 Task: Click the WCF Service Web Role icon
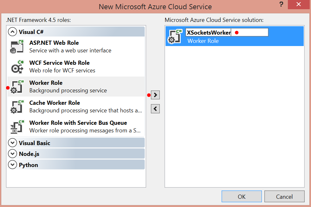(17, 67)
